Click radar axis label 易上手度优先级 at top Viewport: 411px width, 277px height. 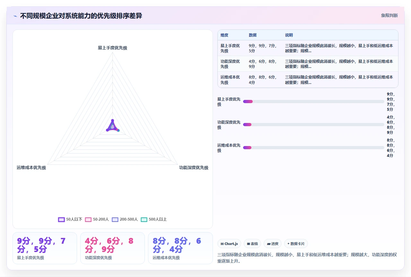[x=112, y=48]
